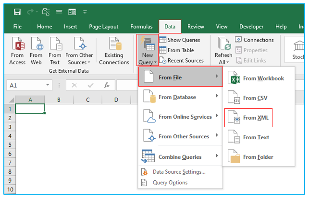
Task: Select column C header
Action: point(87,99)
